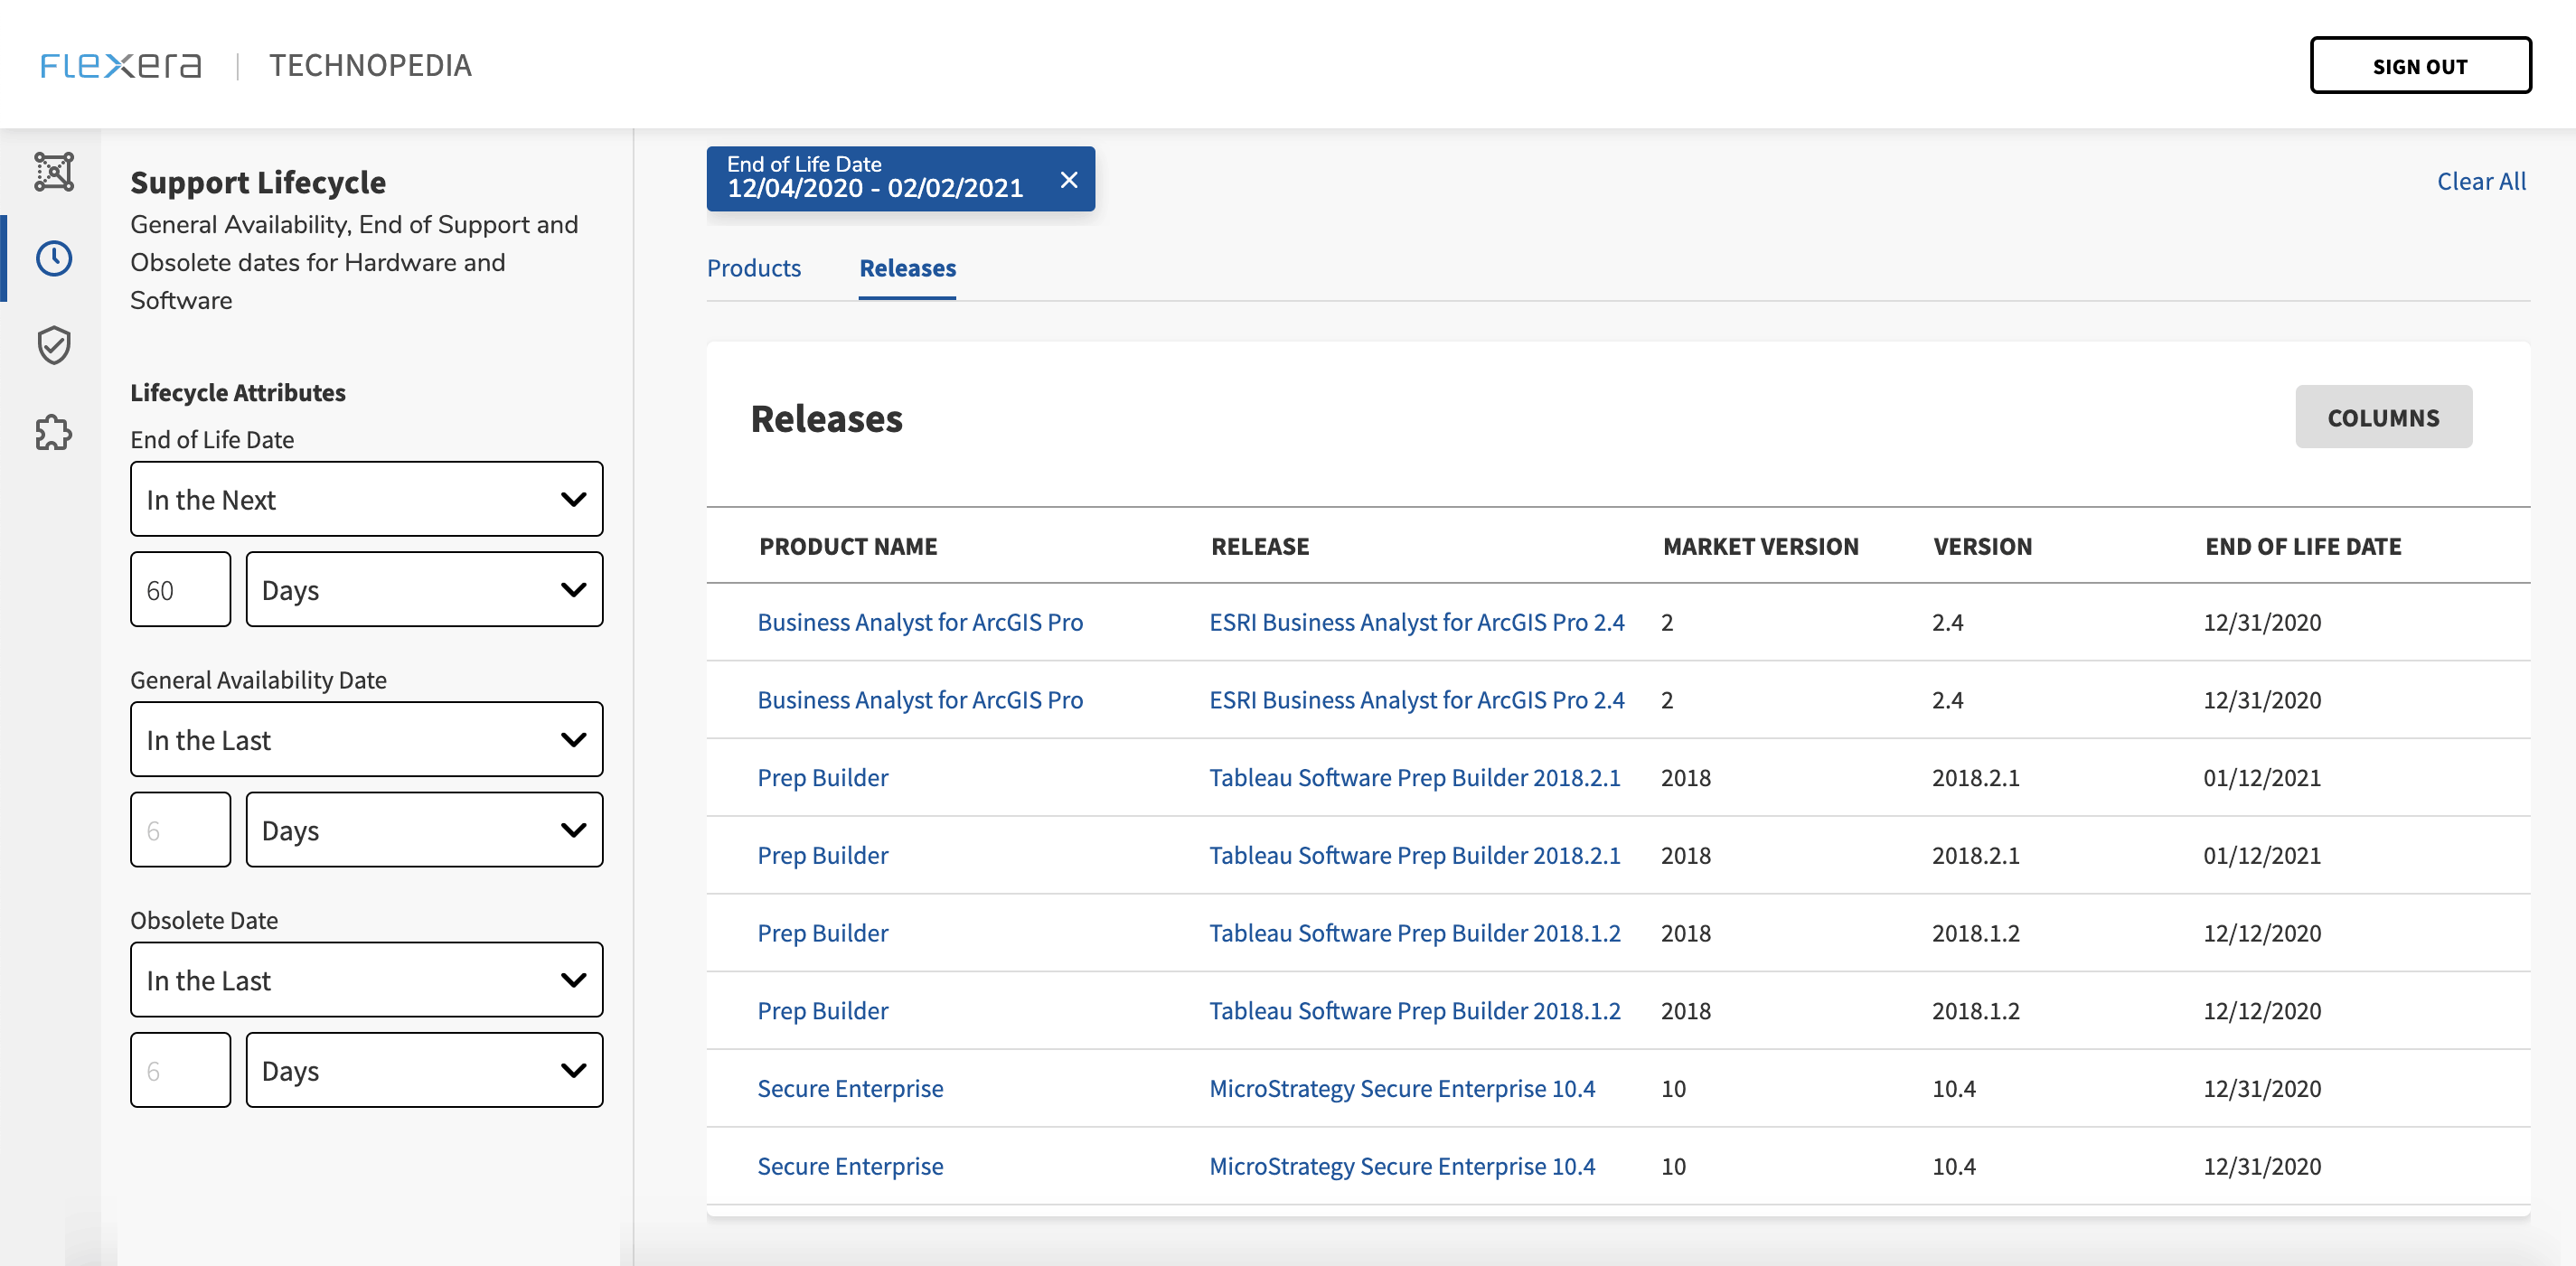2576x1266 pixels.
Task: Open Obsolete Date 'In the Last' dropdown
Action: pos(366,980)
